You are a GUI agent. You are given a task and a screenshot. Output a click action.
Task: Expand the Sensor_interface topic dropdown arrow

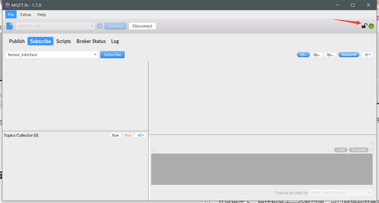95,54
